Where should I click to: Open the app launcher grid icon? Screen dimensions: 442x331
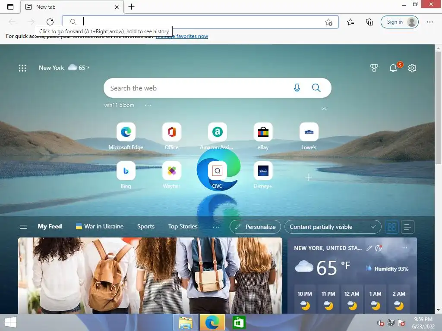click(22, 68)
